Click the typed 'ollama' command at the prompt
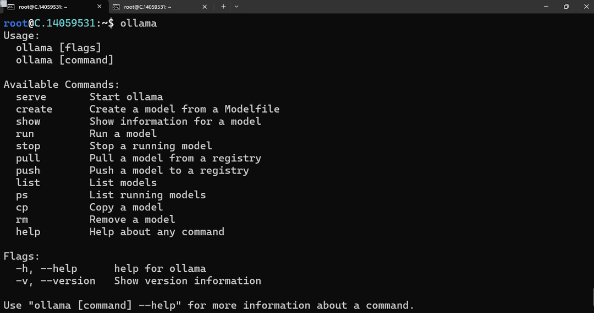The width and height of the screenshot is (594, 313). [x=139, y=24]
